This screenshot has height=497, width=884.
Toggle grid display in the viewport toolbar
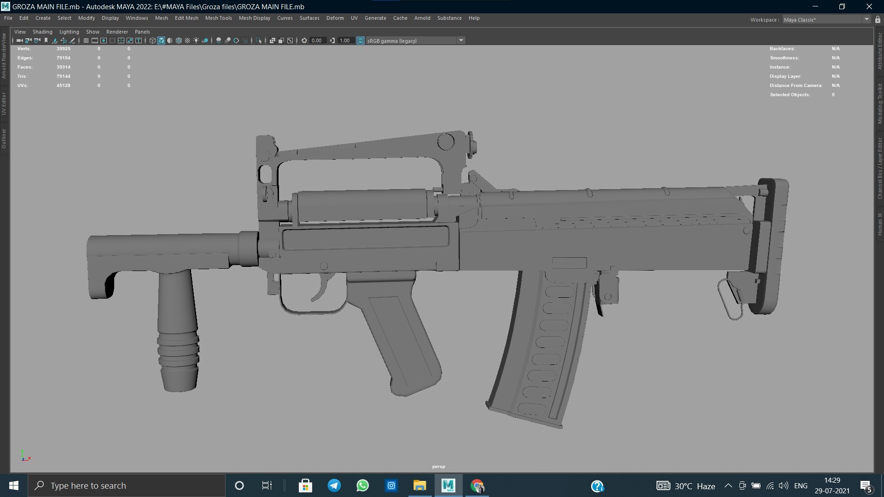point(86,40)
